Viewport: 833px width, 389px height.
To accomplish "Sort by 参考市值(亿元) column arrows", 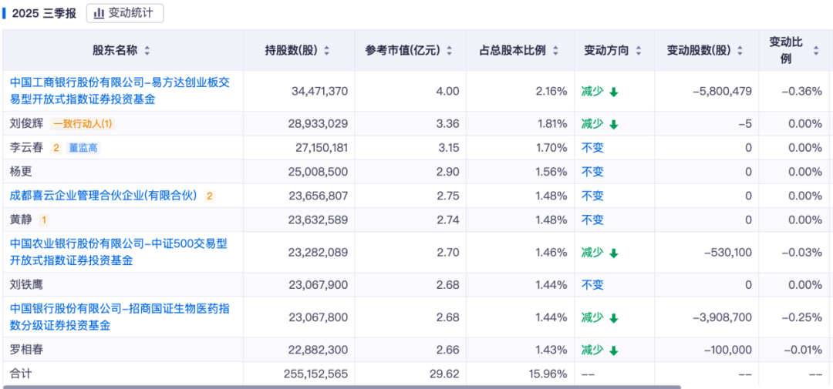I will coord(449,51).
